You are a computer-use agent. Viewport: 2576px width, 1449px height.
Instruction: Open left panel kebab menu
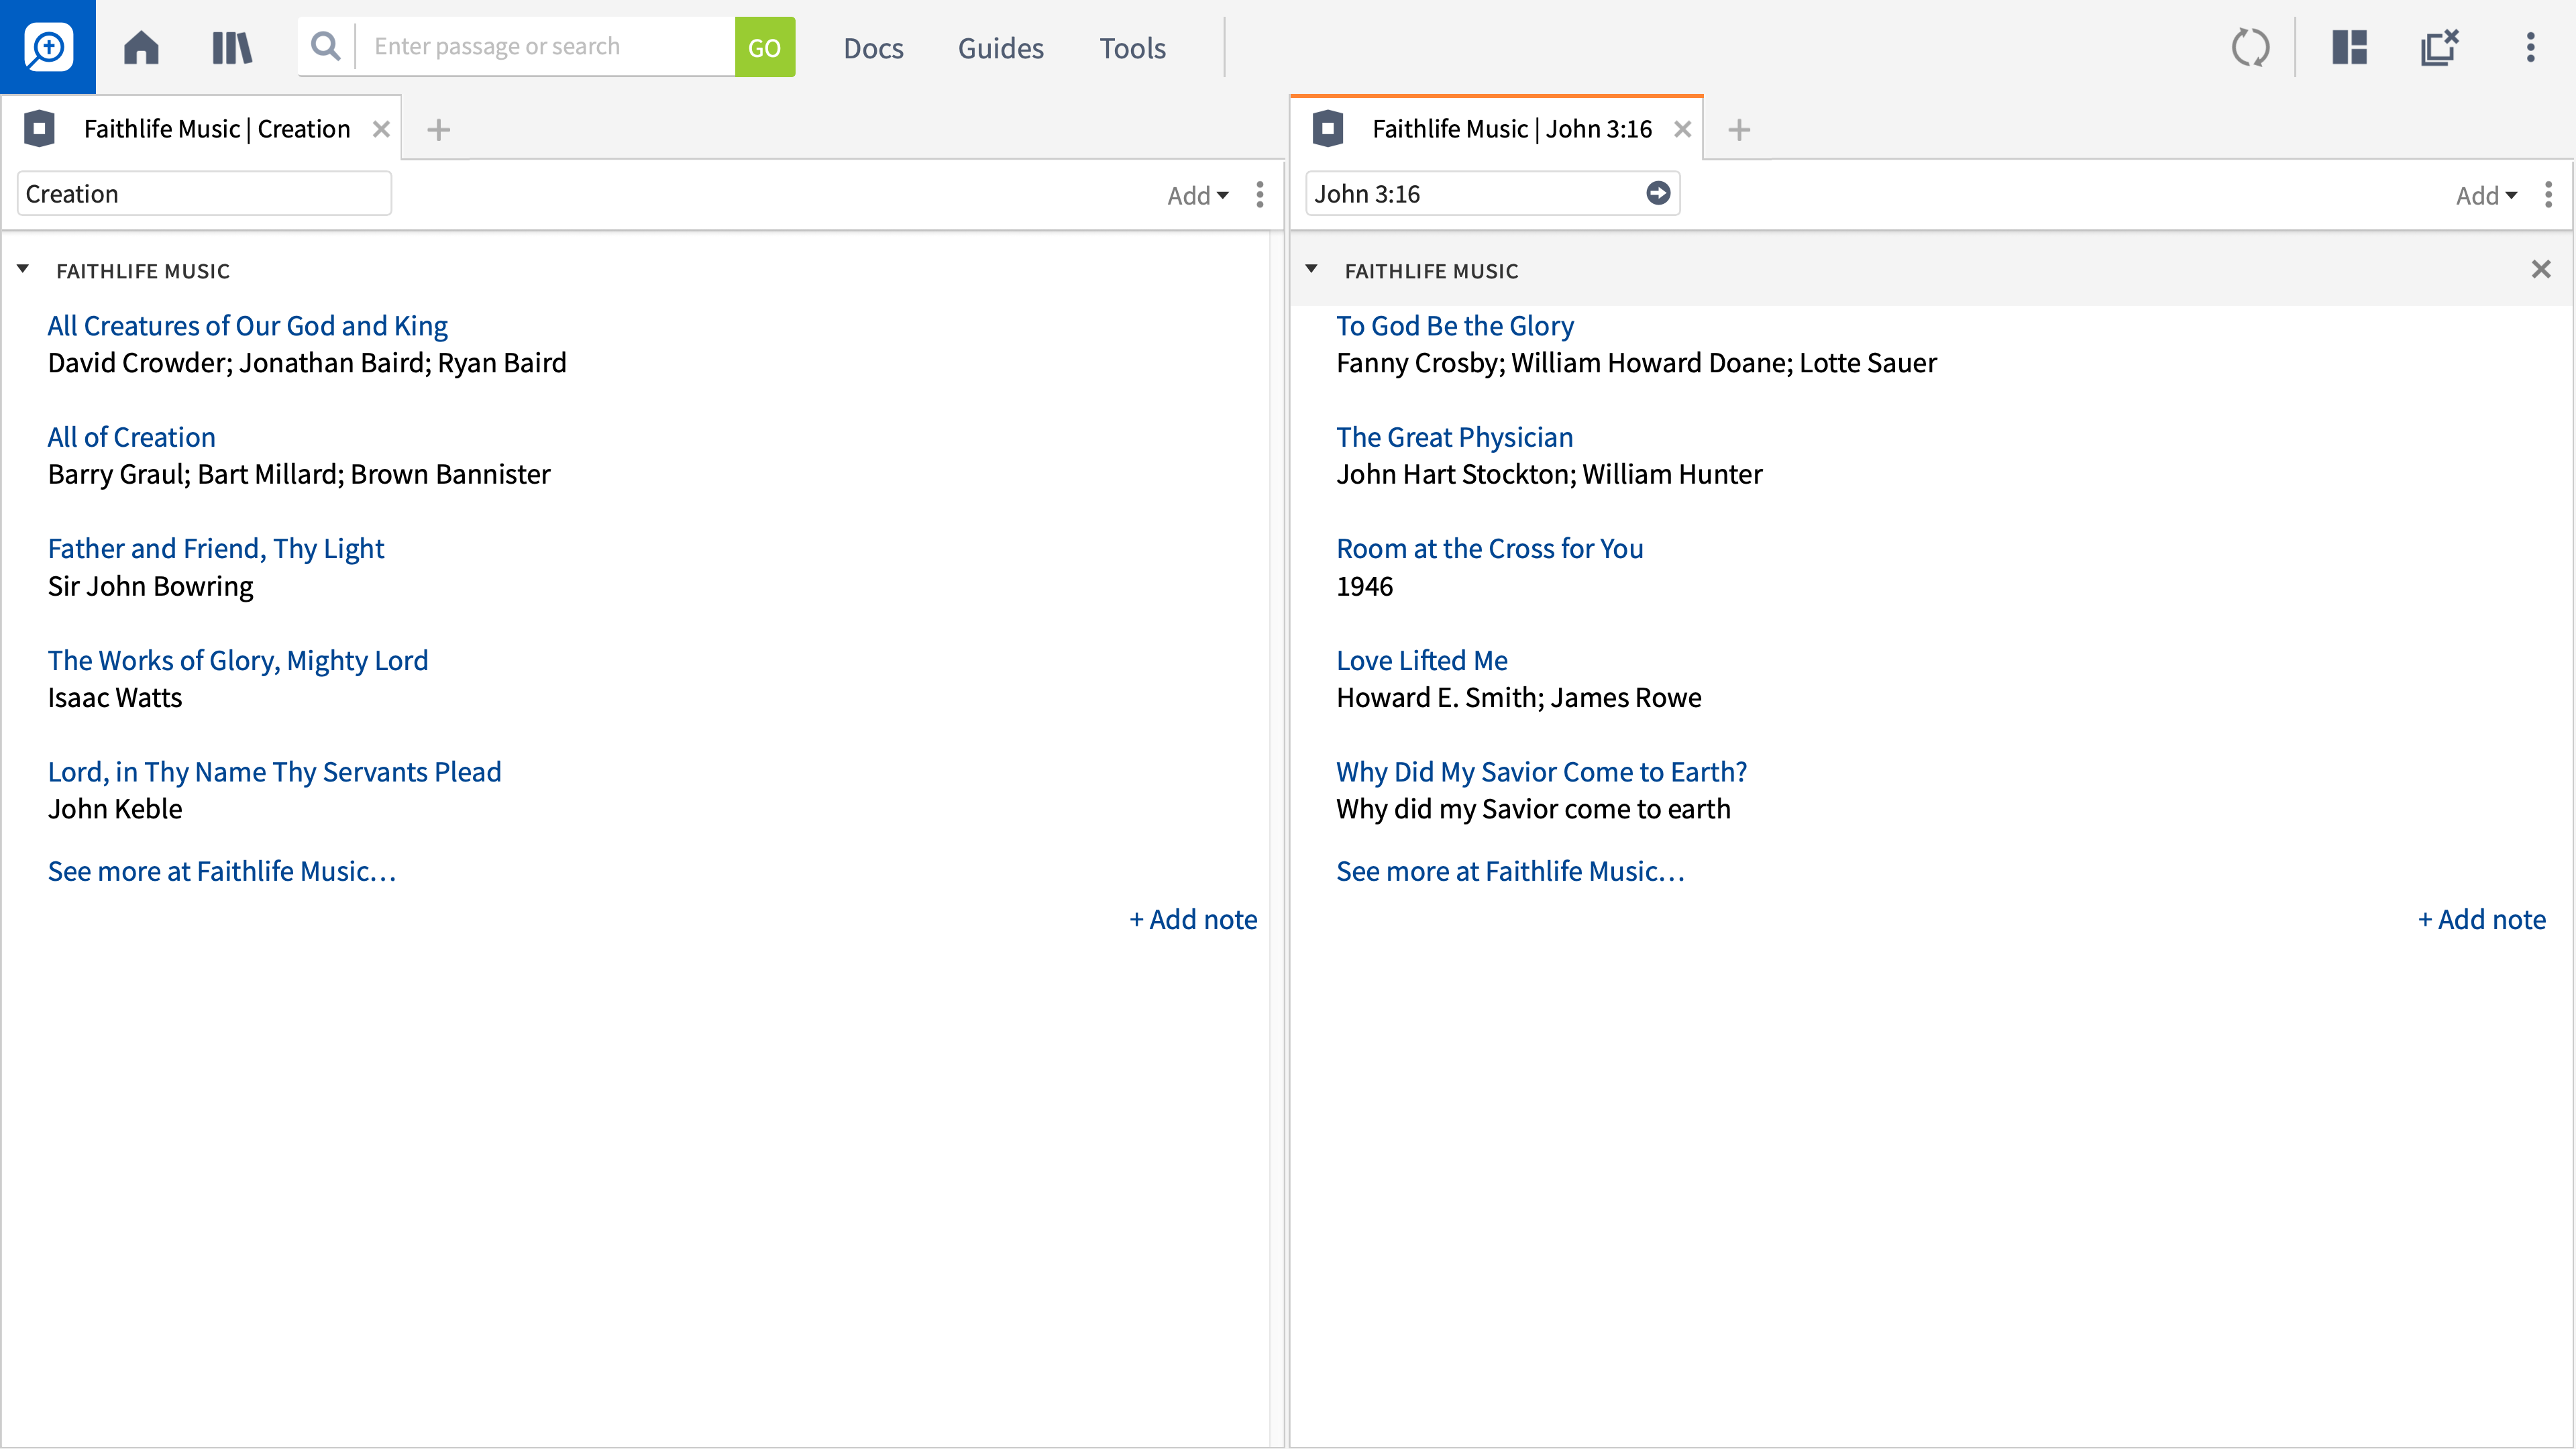(x=1260, y=194)
